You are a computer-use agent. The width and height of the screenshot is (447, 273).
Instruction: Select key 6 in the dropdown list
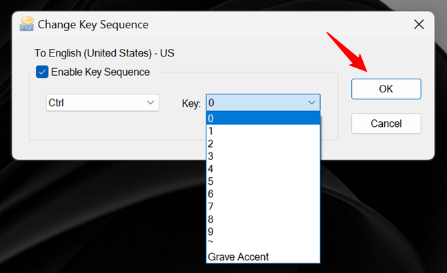coord(263,194)
